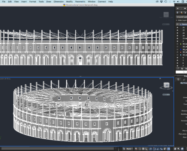The width and height of the screenshot is (187, 151).
Task: Toggle ortho mode in status bar
Action: [147, 149]
